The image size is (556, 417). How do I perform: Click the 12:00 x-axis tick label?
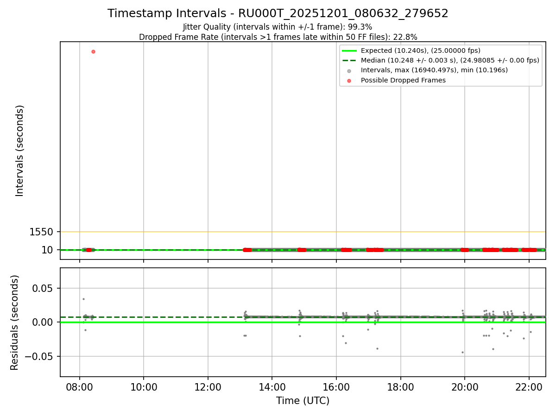208,386
